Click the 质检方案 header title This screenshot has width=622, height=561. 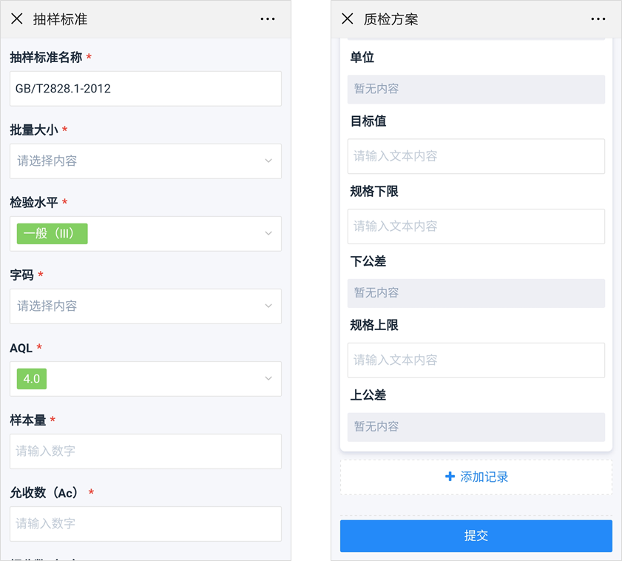[391, 19]
